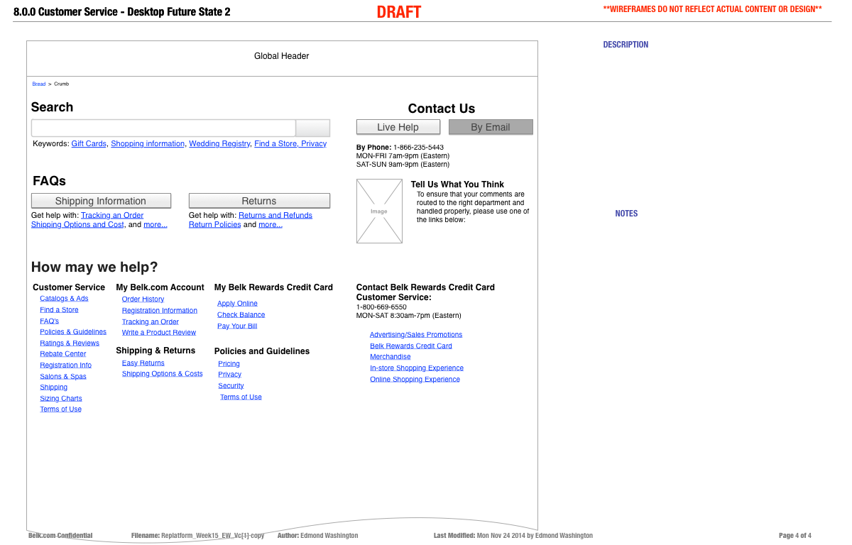The height and width of the screenshot is (545, 852).
Task: Open Shipping Options & Costs link
Action: pos(162,373)
